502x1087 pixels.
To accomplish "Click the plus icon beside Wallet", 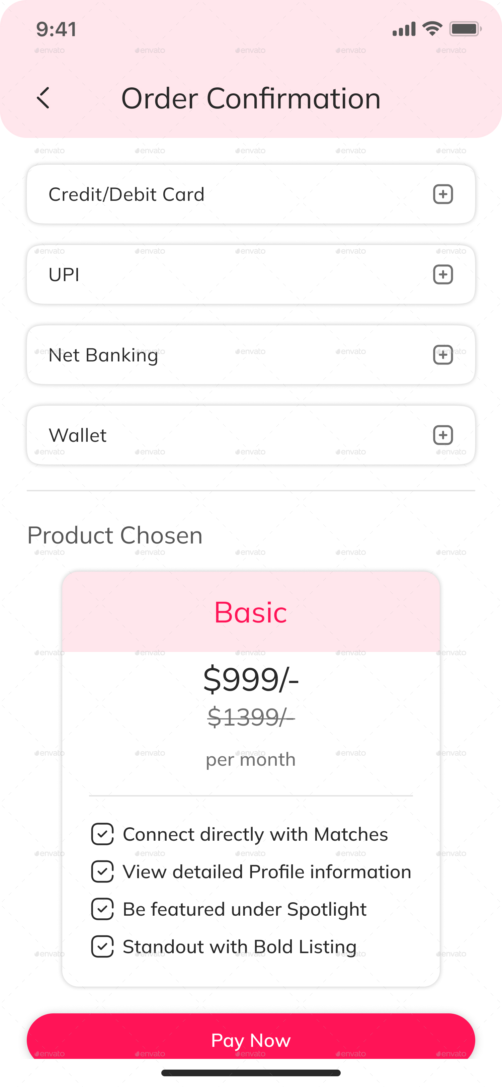I will point(442,435).
